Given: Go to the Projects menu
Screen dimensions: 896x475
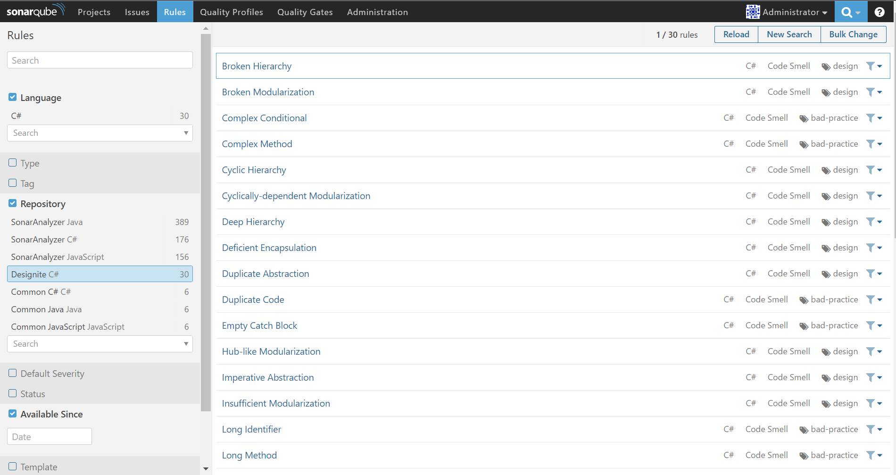Looking at the screenshot, I should pos(94,12).
